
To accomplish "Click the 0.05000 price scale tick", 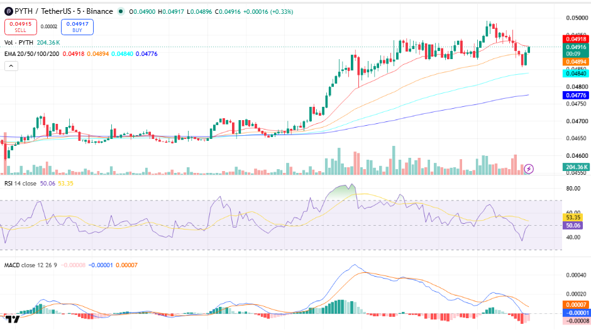I will [577, 18].
